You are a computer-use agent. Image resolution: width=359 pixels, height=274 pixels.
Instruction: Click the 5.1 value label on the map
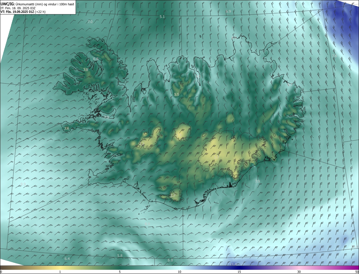pyautogui.click(x=162, y=17)
